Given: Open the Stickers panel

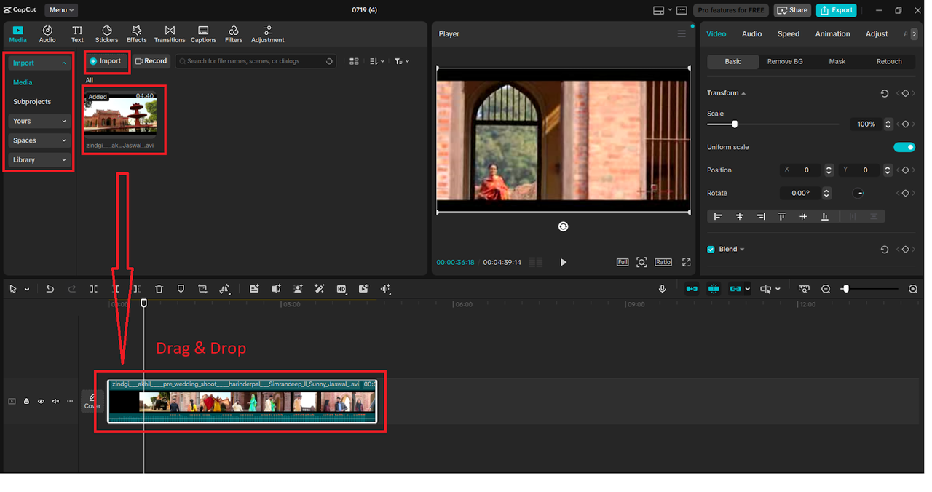Looking at the screenshot, I should tap(106, 33).
